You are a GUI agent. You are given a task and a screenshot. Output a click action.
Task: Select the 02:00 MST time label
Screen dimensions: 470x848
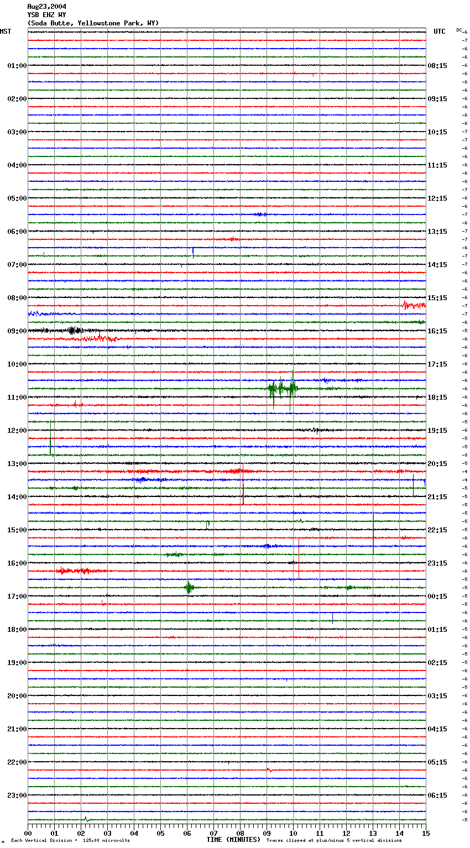click(17, 99)
